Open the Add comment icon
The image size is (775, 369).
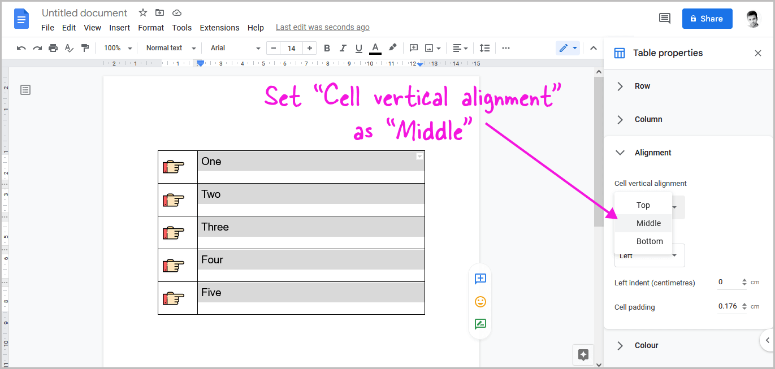pos(413,48)
